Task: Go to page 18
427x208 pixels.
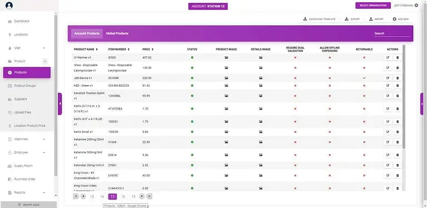Action: [x=123, y=196]
